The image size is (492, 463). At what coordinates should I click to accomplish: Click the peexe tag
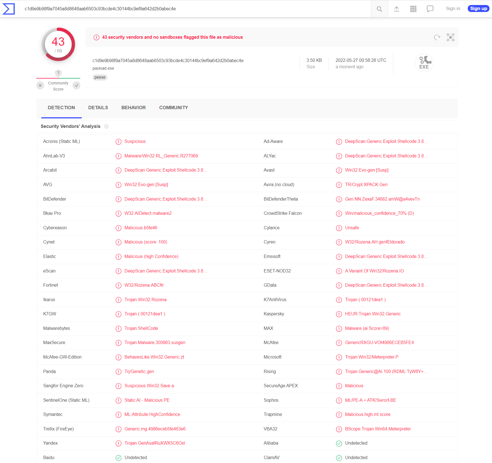[100, 77]
